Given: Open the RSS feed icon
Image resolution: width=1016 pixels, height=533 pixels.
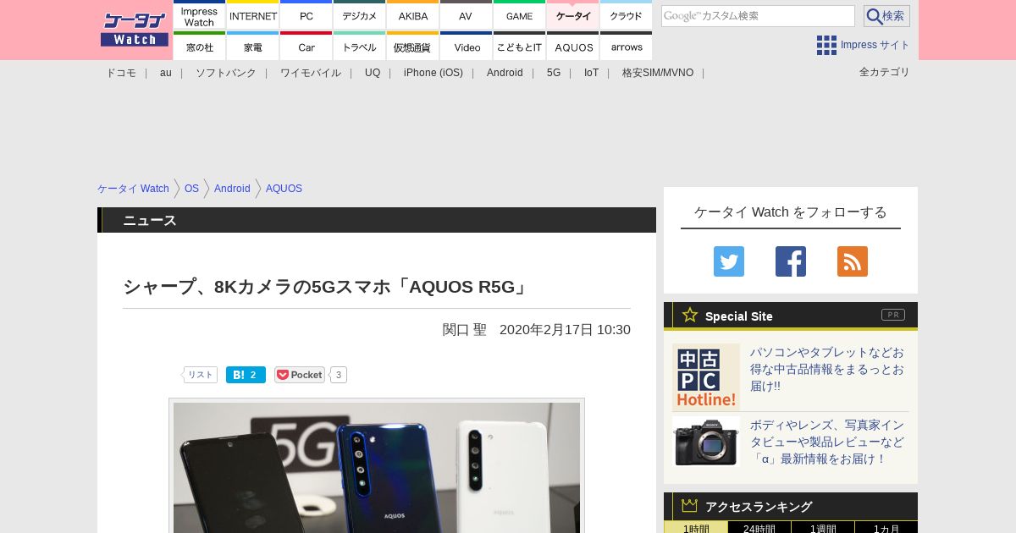Looking at the screenshot, I should coord(853,261).
